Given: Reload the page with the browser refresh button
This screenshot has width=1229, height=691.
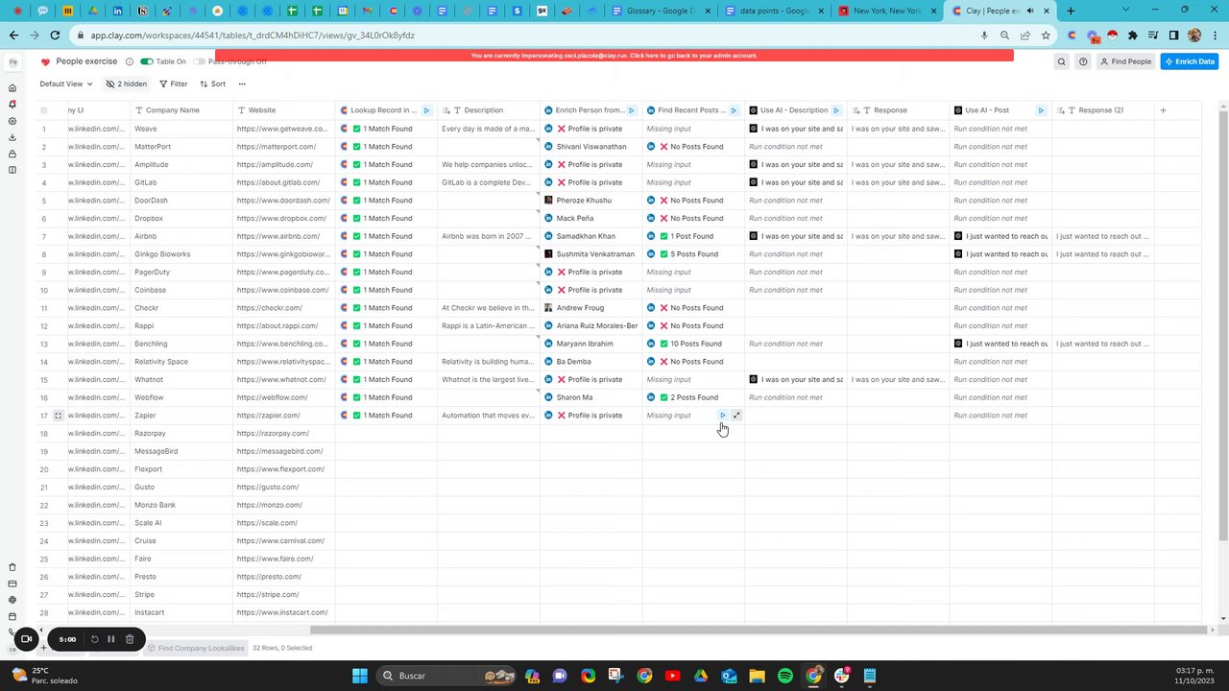Looking at the screenshot, I should click(x=55, y=36).
